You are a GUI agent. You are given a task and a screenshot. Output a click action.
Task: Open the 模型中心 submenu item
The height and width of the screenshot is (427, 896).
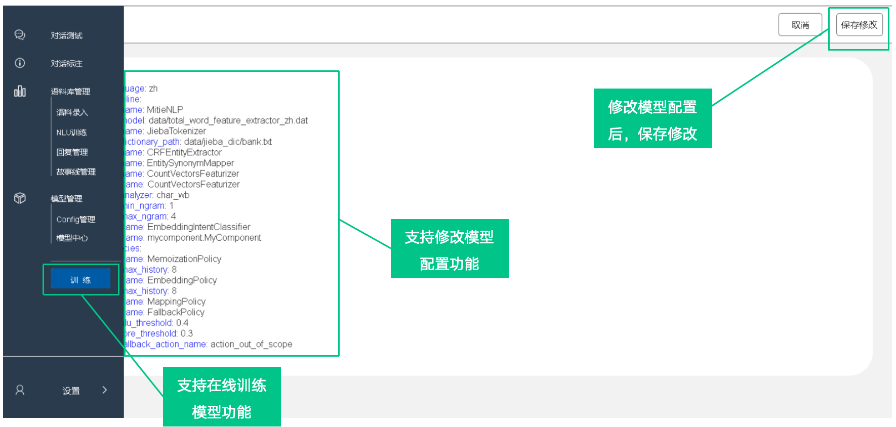pos(72,238)
